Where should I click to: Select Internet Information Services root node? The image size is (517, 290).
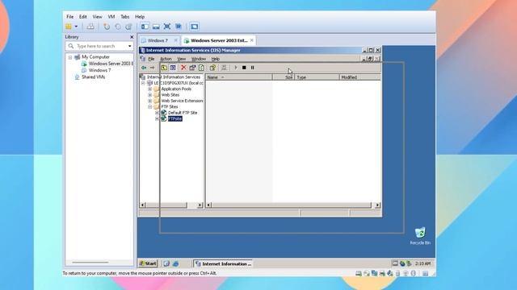click(x=174, y=77)
